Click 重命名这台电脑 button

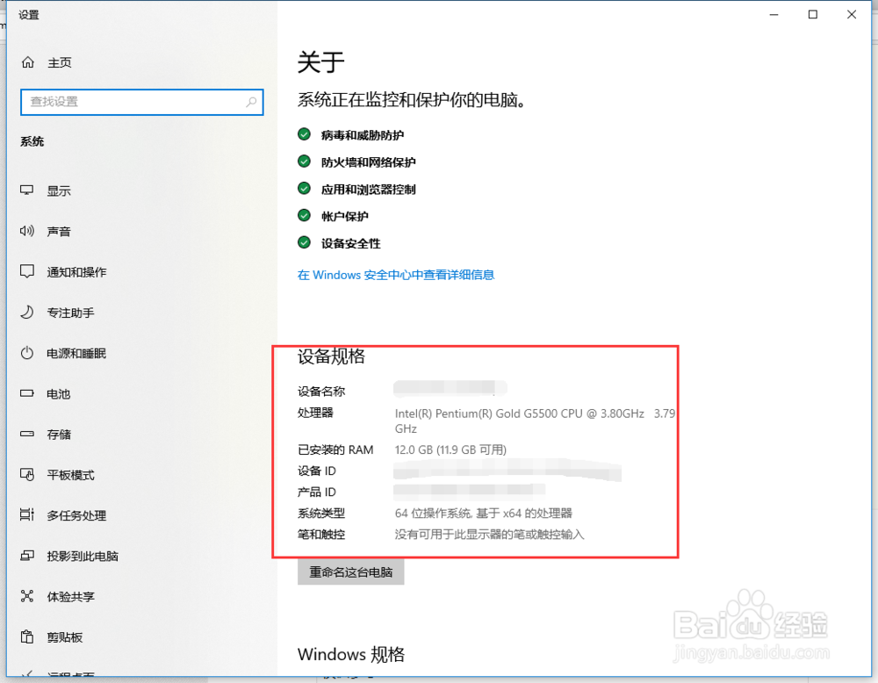click(350, 572)
